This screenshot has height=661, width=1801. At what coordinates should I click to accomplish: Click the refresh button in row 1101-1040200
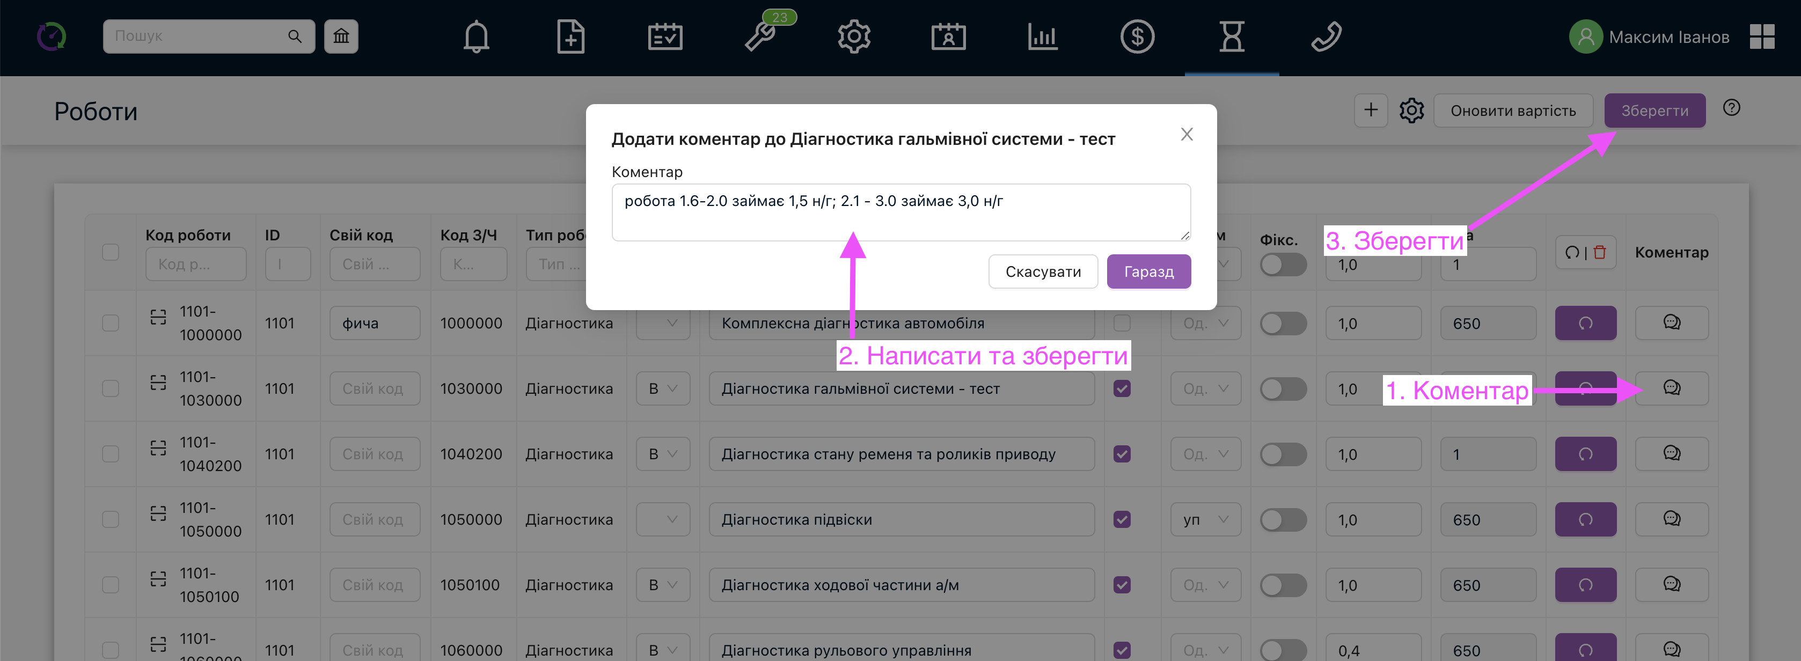pyautogui.click(x=1585, y=454)
